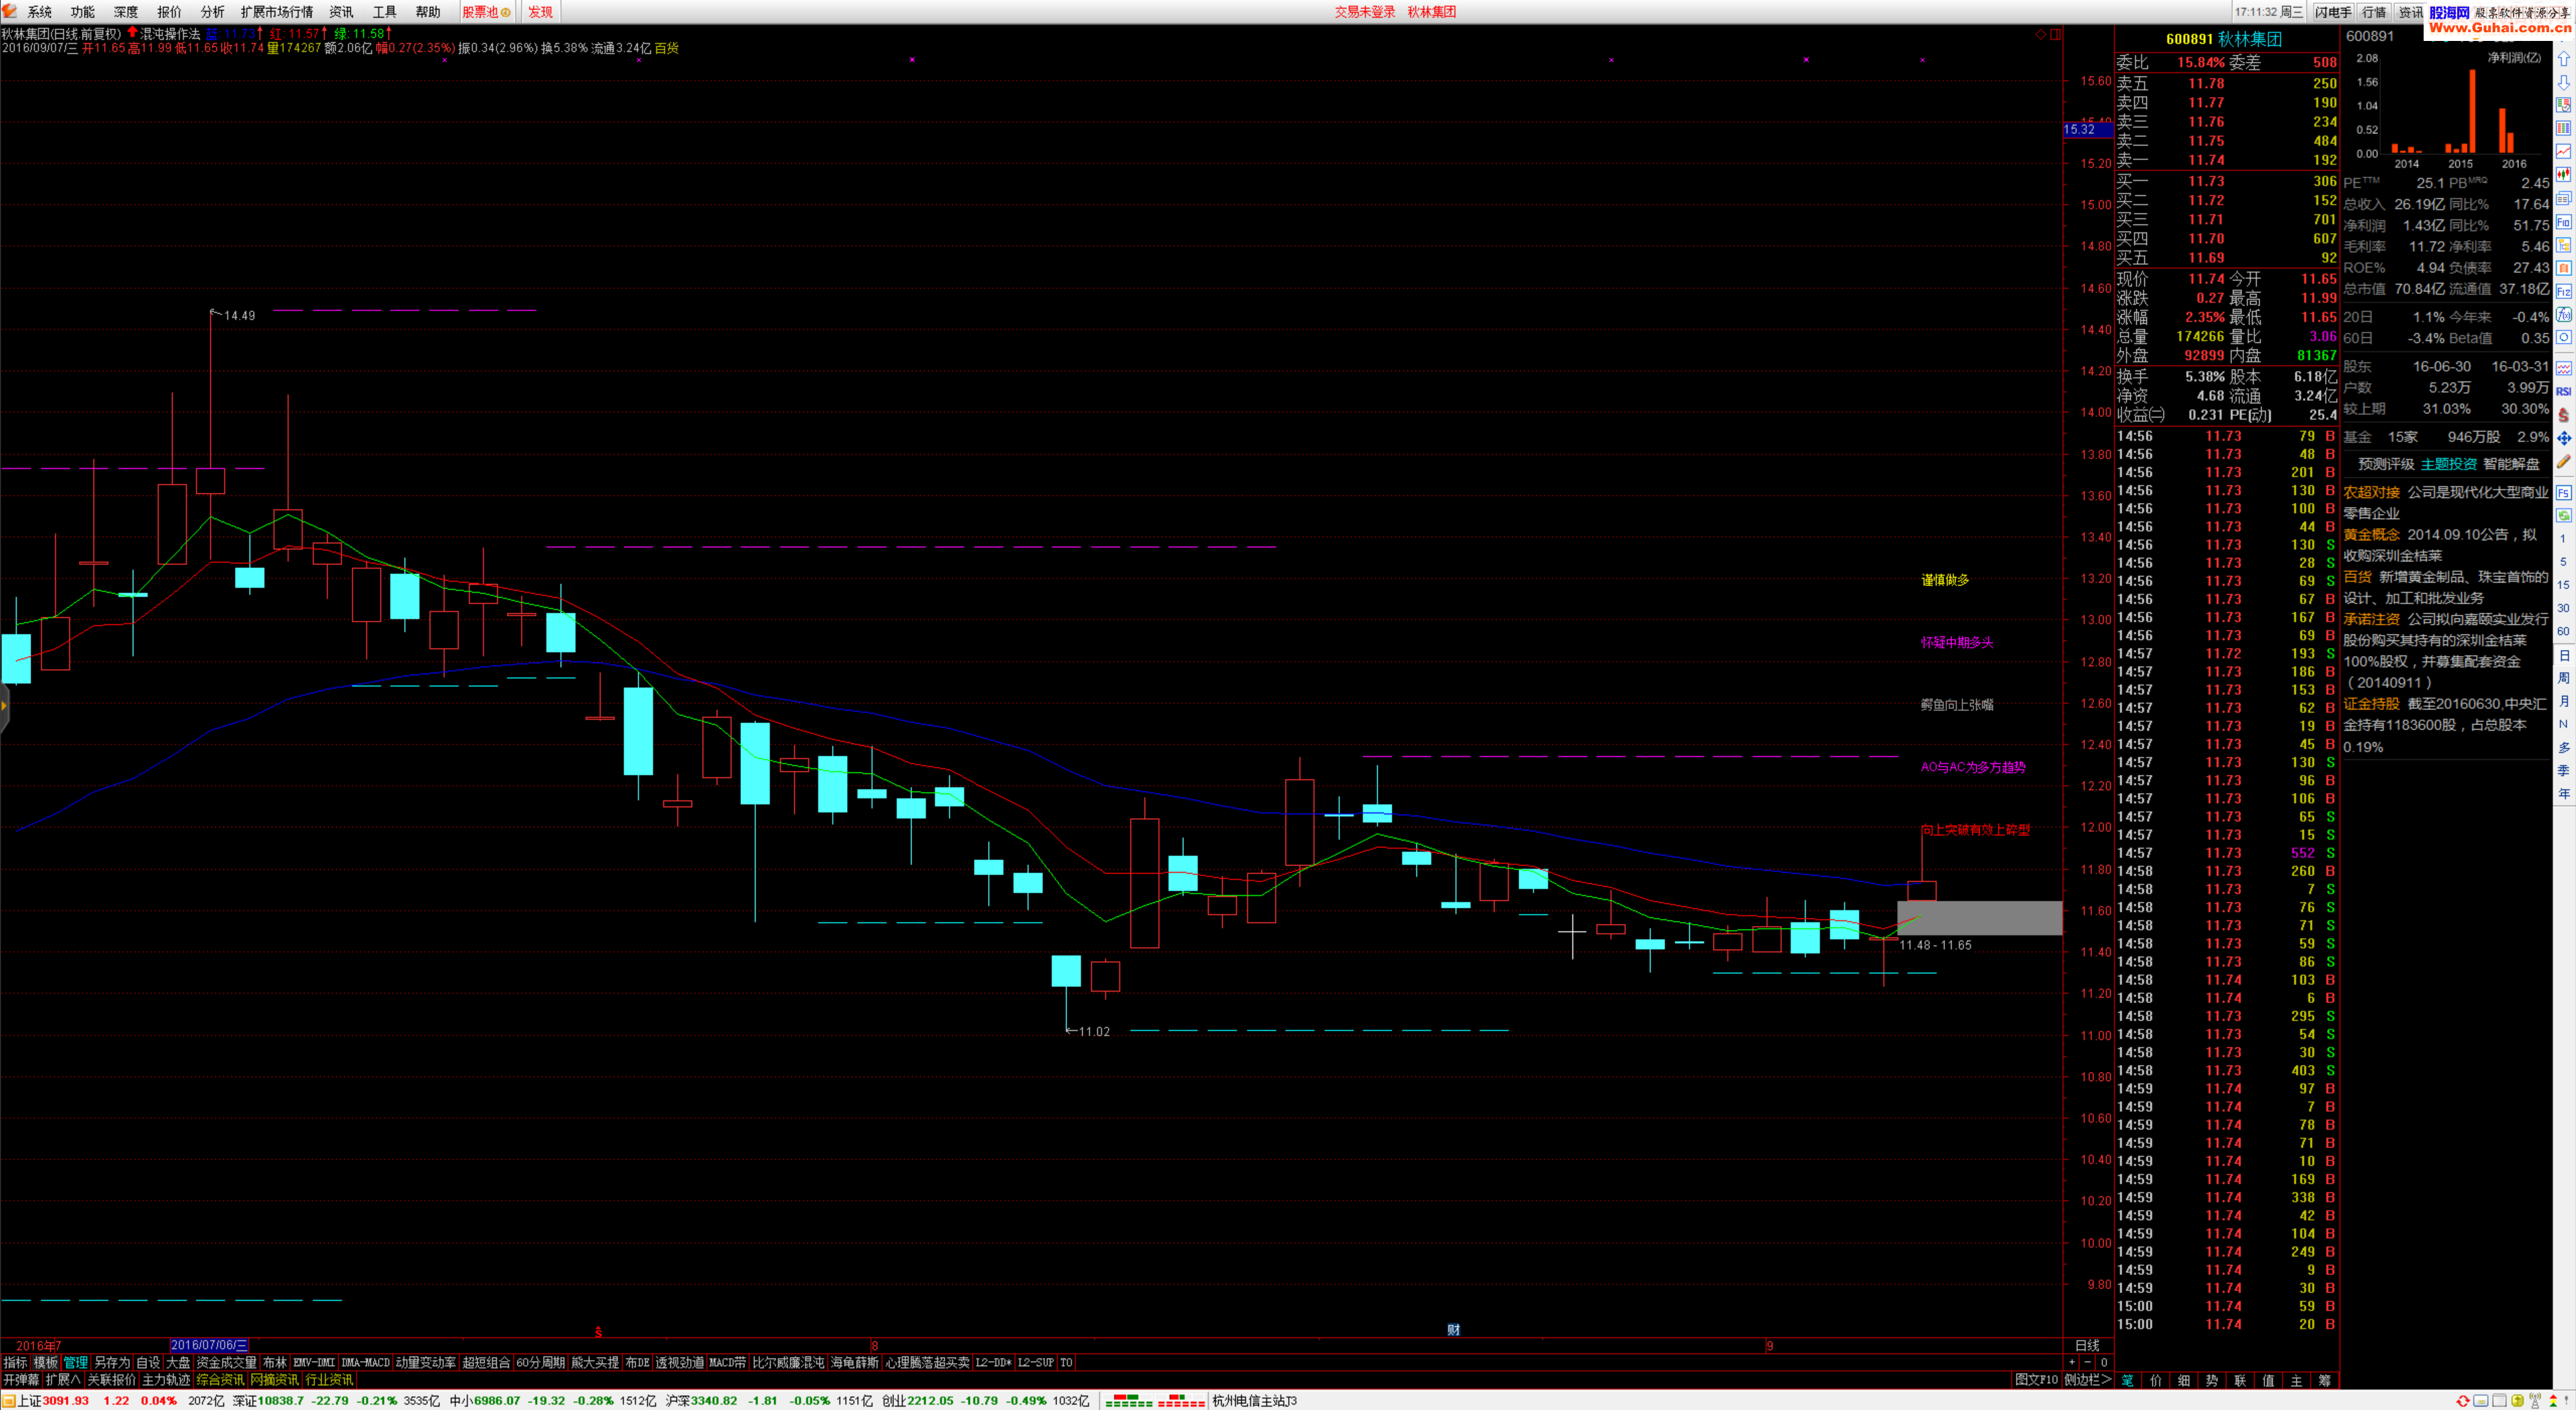Image resolution: width=2576 pixels, height=1410 pixels.
Task: Click the antenna signal status icon
Action: (x=2535, y=1401)
